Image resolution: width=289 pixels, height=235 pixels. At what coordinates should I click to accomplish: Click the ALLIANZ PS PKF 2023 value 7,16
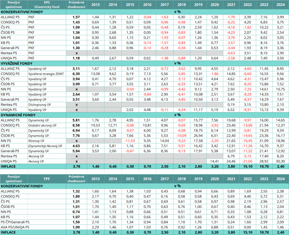264,17
